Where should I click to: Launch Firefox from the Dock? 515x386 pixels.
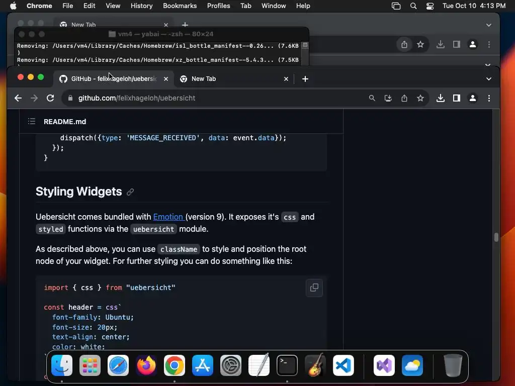[x=146, y=365]
